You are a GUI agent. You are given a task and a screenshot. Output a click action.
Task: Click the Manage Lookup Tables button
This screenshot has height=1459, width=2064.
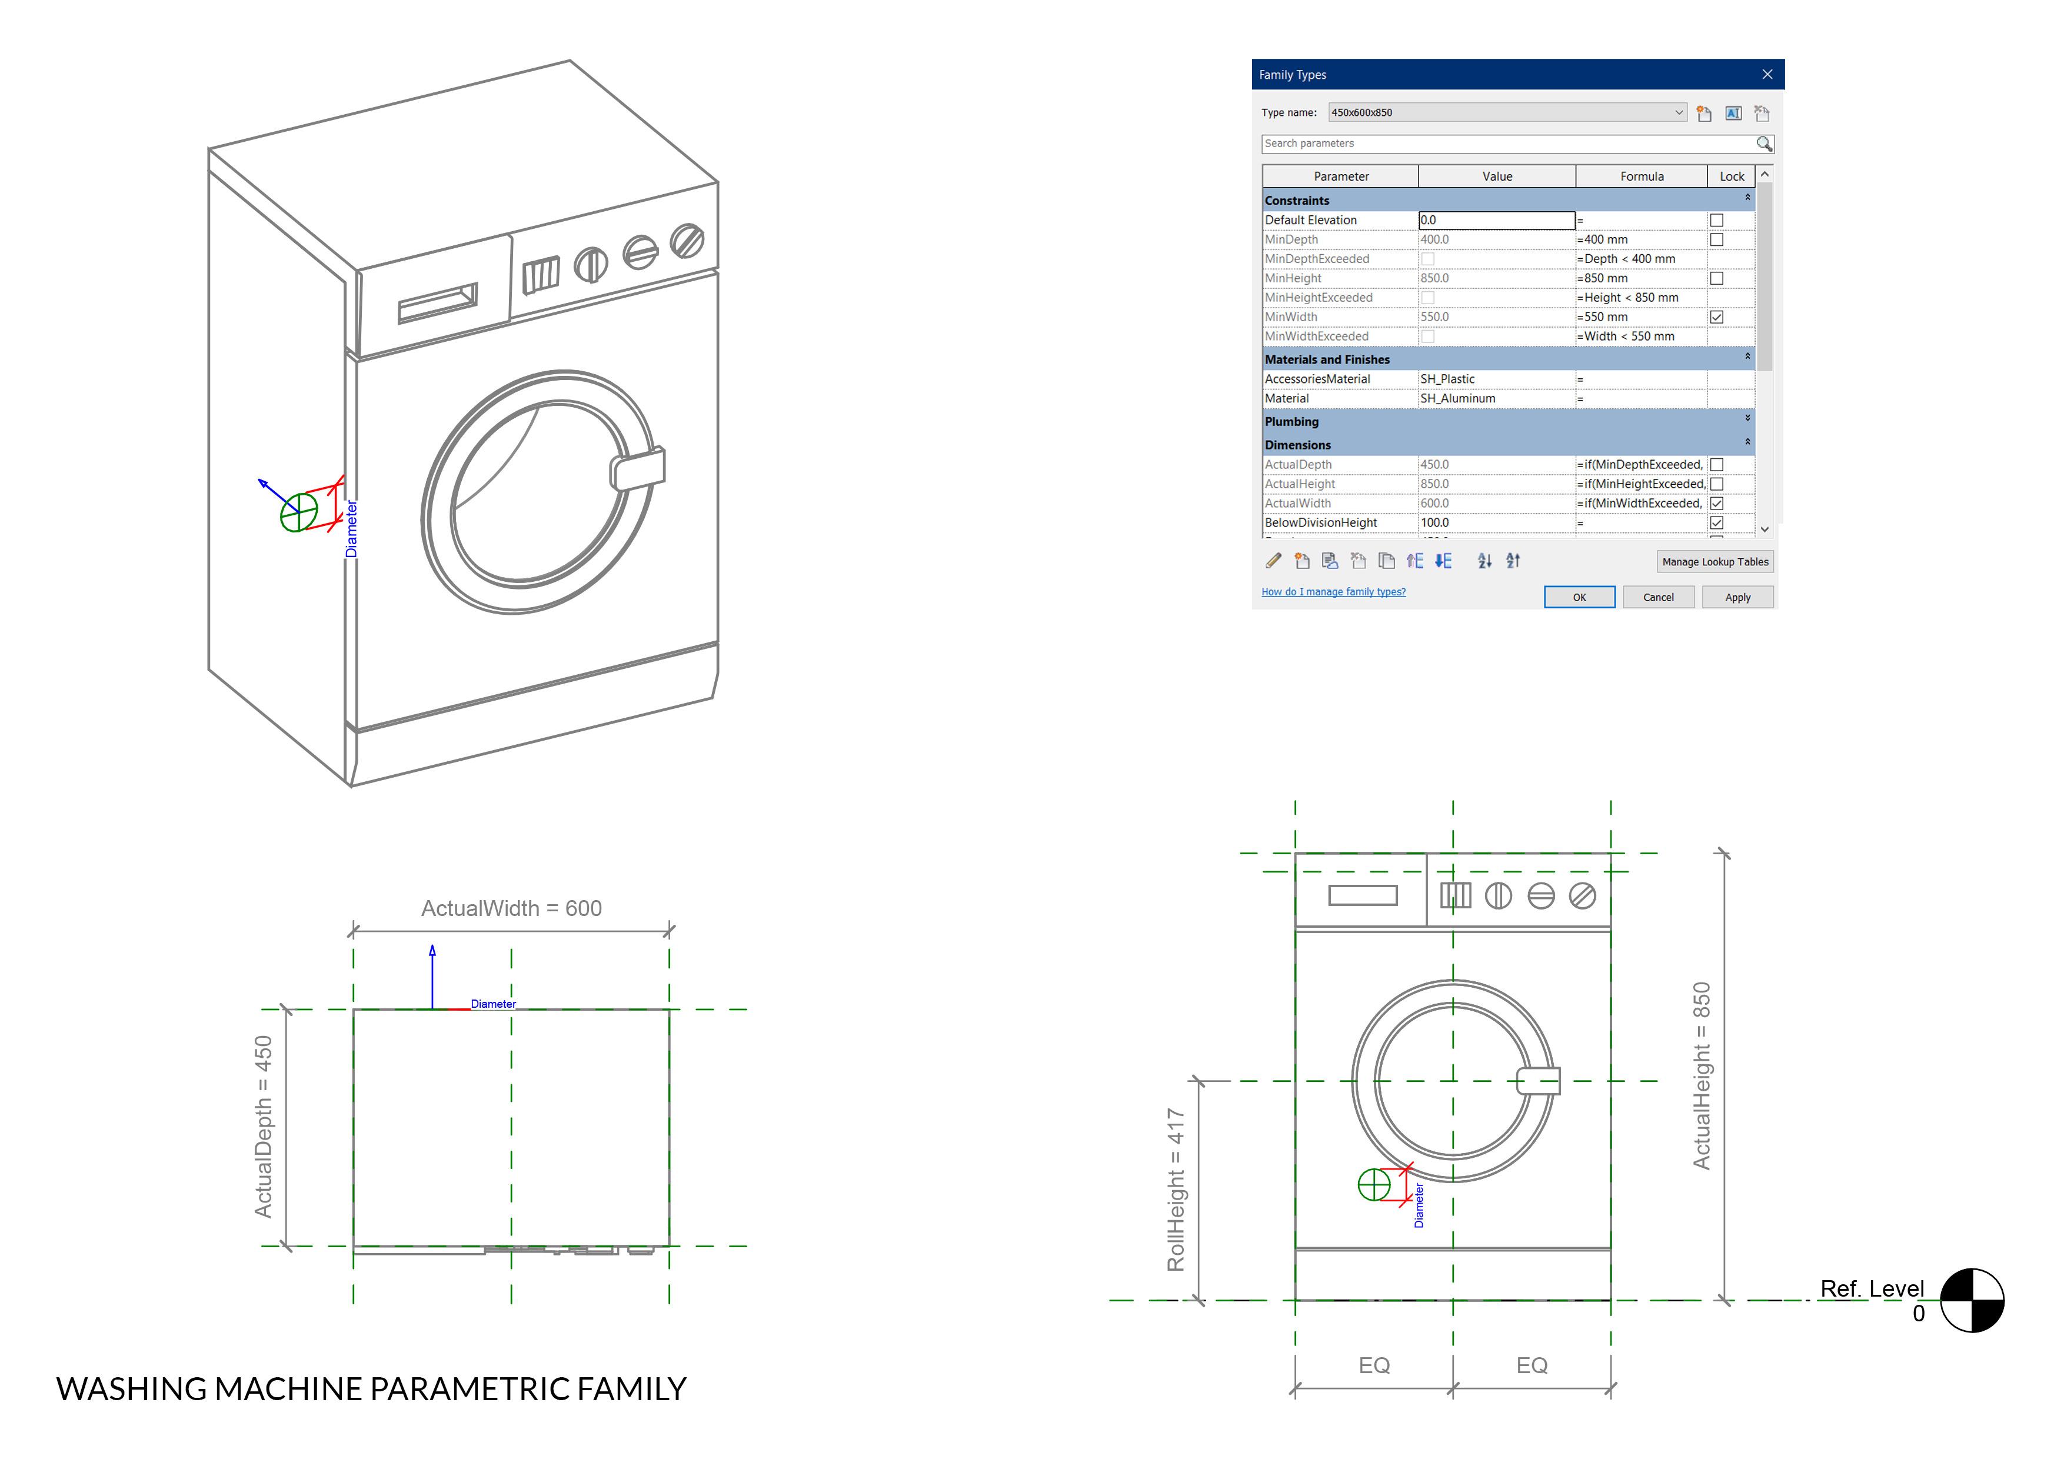coord(1715,562)
